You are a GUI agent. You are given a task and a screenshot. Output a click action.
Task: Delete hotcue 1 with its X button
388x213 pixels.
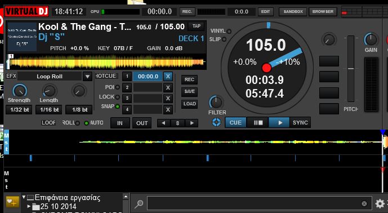point(168,76)
